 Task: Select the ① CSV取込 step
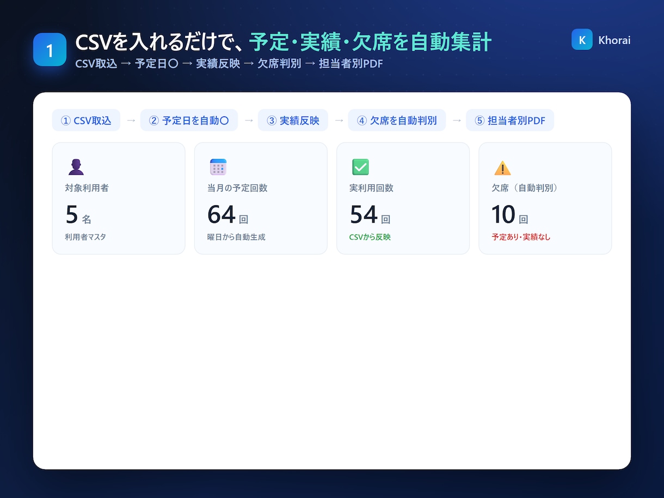[86, 120]
